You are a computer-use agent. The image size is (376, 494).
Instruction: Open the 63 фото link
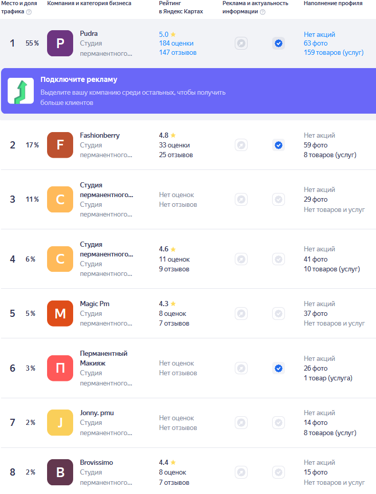(316, 43)
